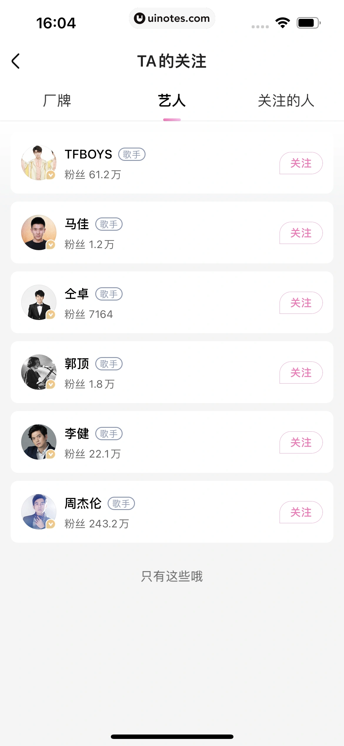
Task: Switch to the 厂牌 tab
Action: [57, 101]
